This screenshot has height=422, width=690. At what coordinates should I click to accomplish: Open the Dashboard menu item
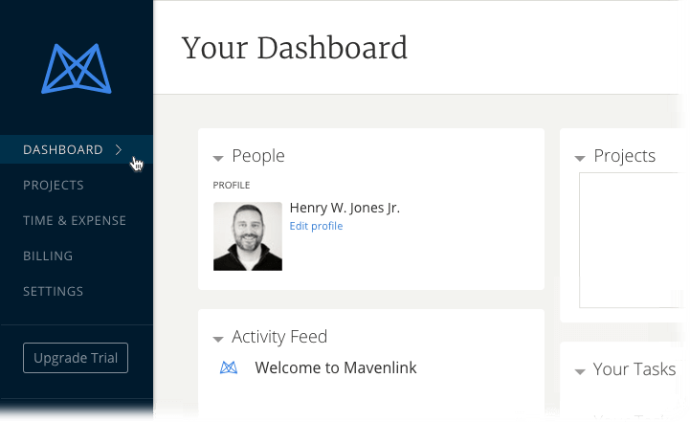[63, 149]
